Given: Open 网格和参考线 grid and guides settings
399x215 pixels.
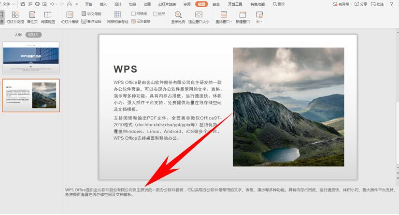Looking at the screenshot, I should pyautogui.click(x=117, y=17).
